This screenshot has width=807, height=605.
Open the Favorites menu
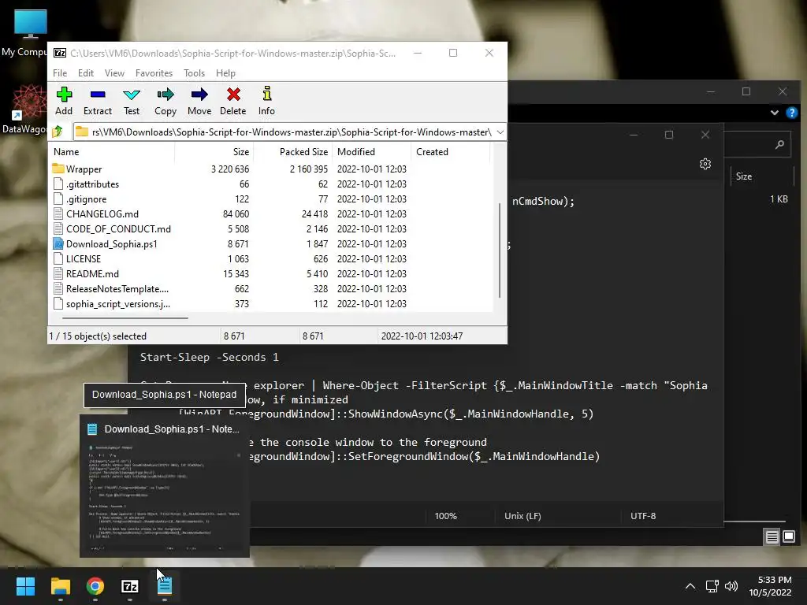(154, 73)
